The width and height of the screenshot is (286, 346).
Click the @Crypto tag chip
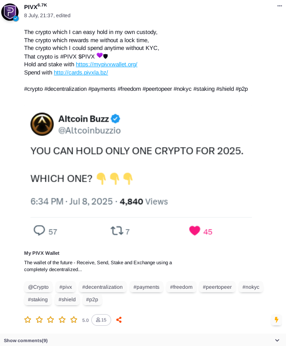click(x=38, y=287)
